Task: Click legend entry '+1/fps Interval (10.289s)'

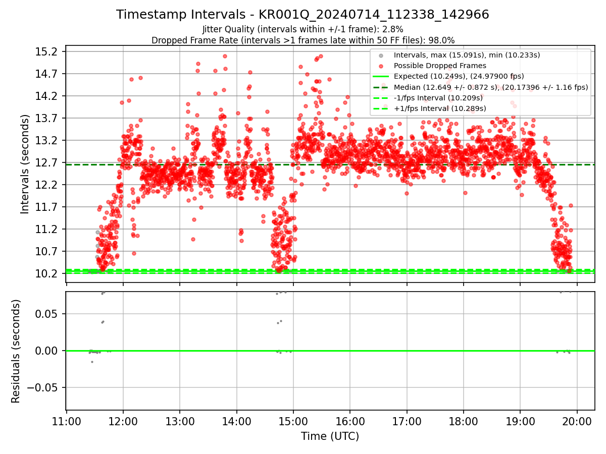Action: pos(440,108)
